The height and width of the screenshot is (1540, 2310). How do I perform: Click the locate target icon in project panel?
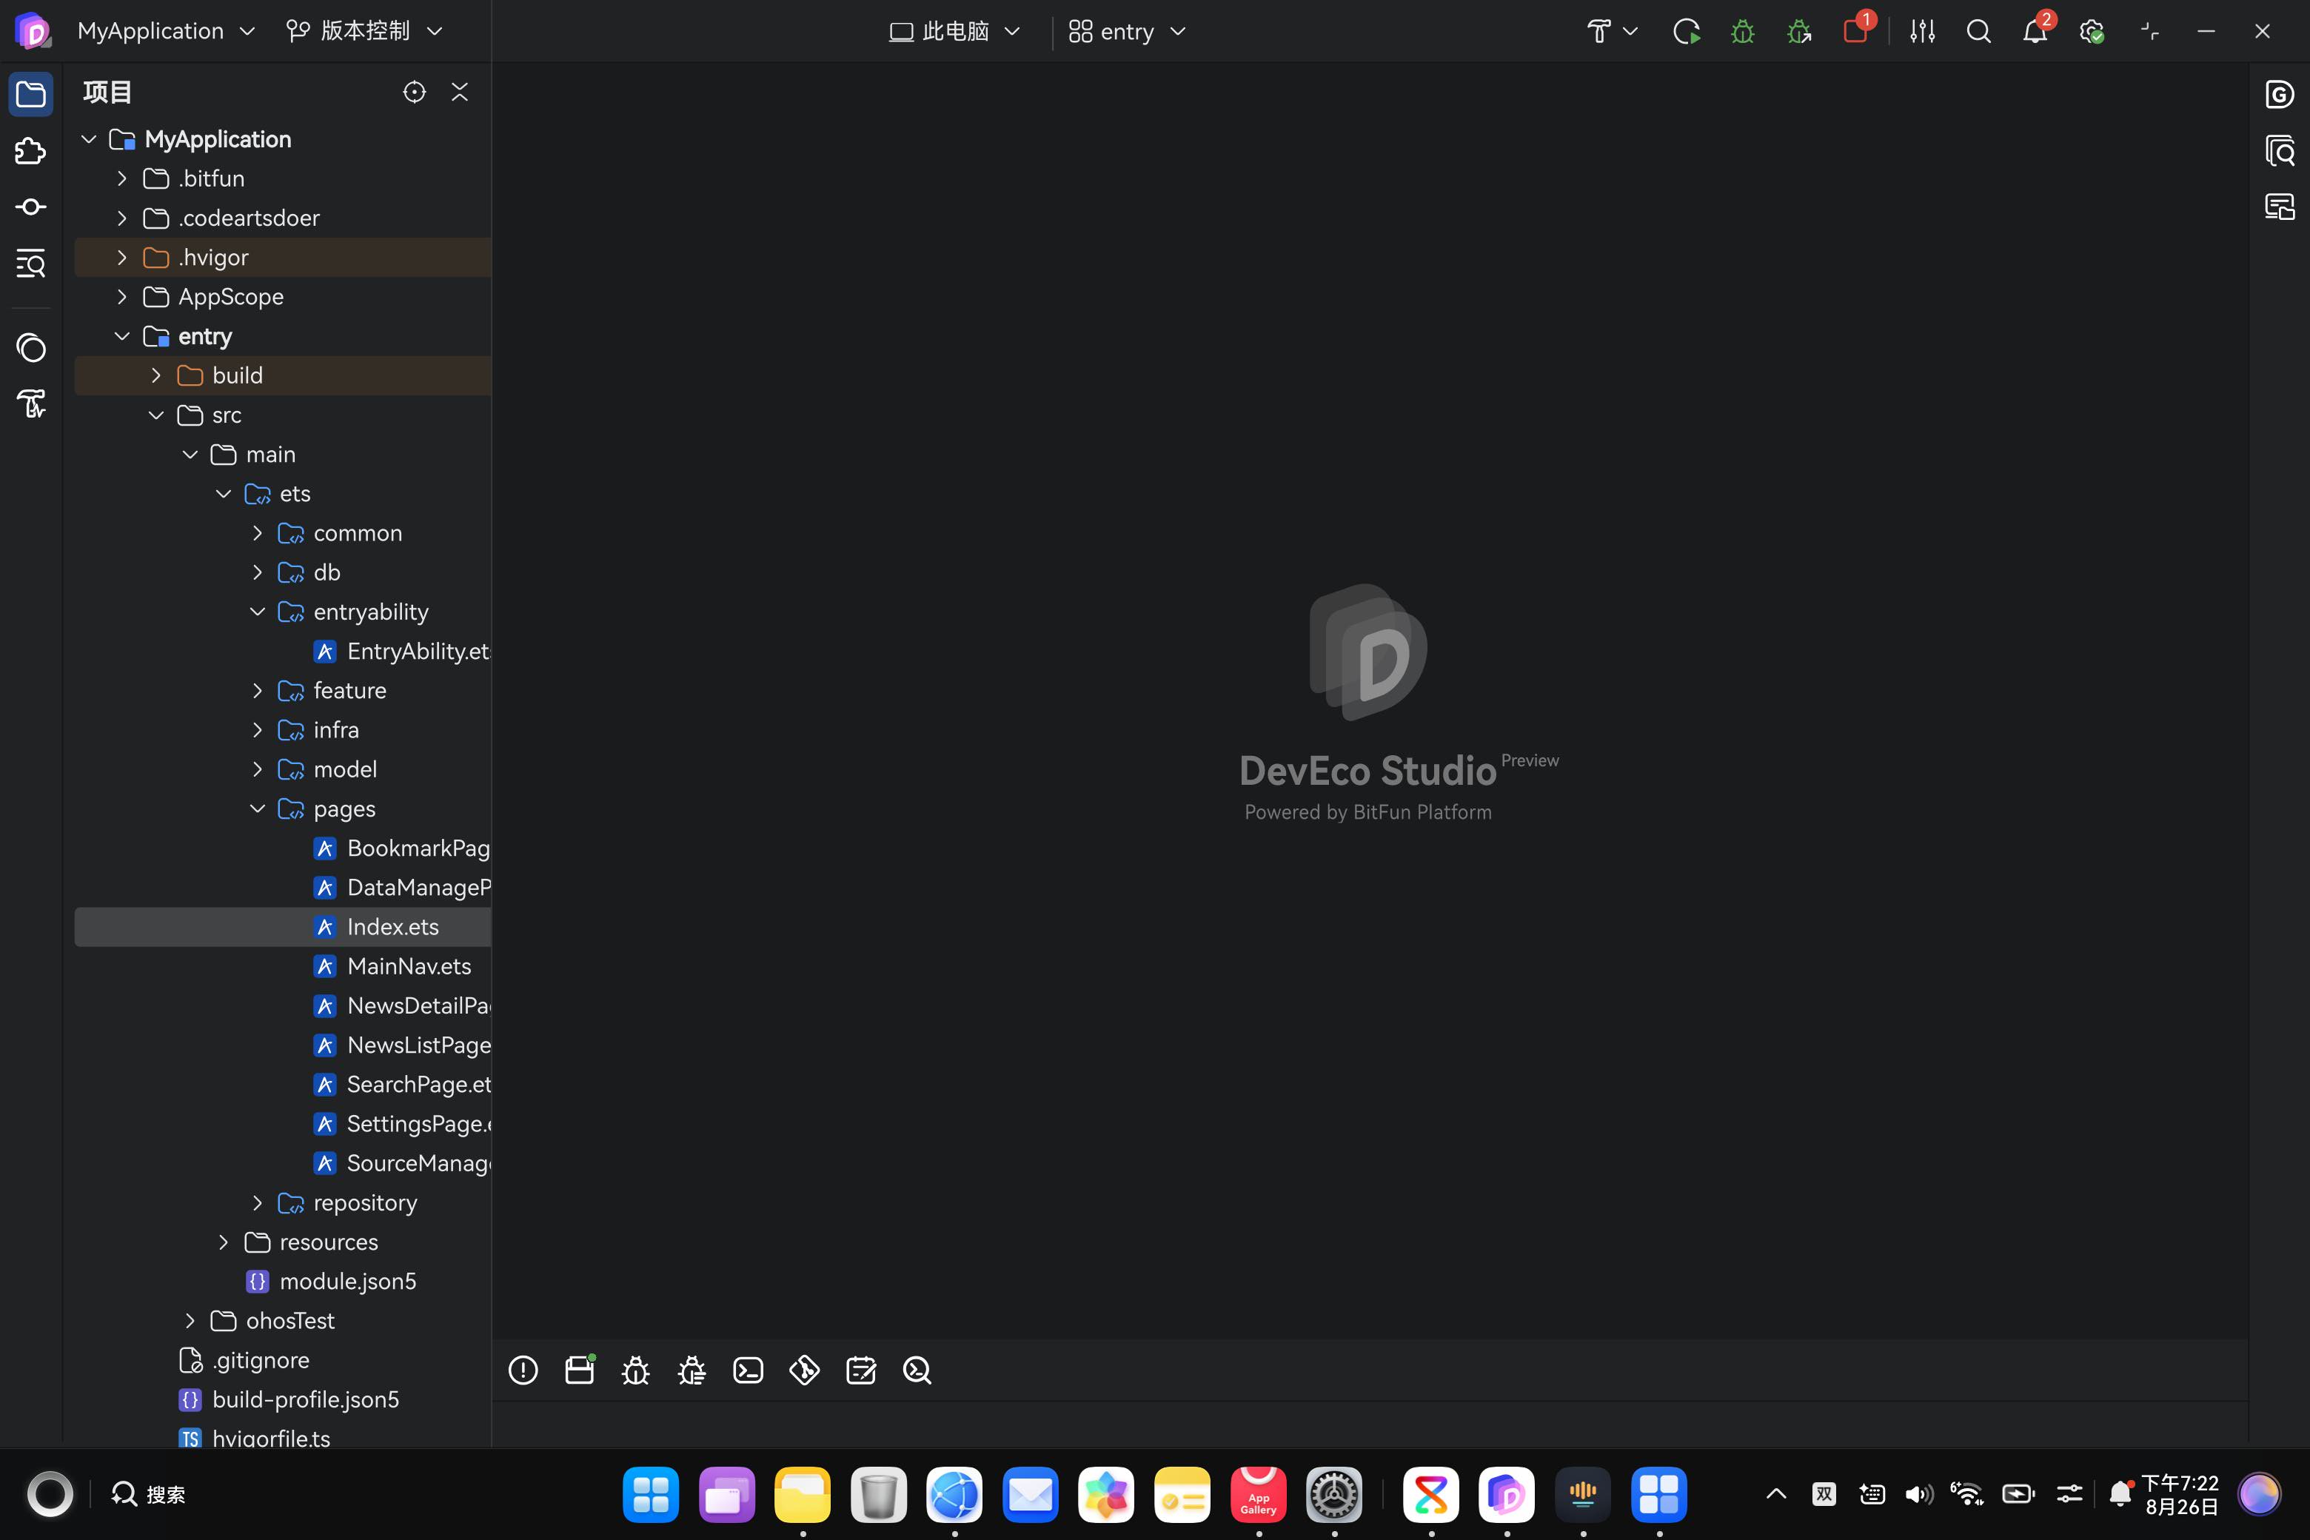[415, 93]
